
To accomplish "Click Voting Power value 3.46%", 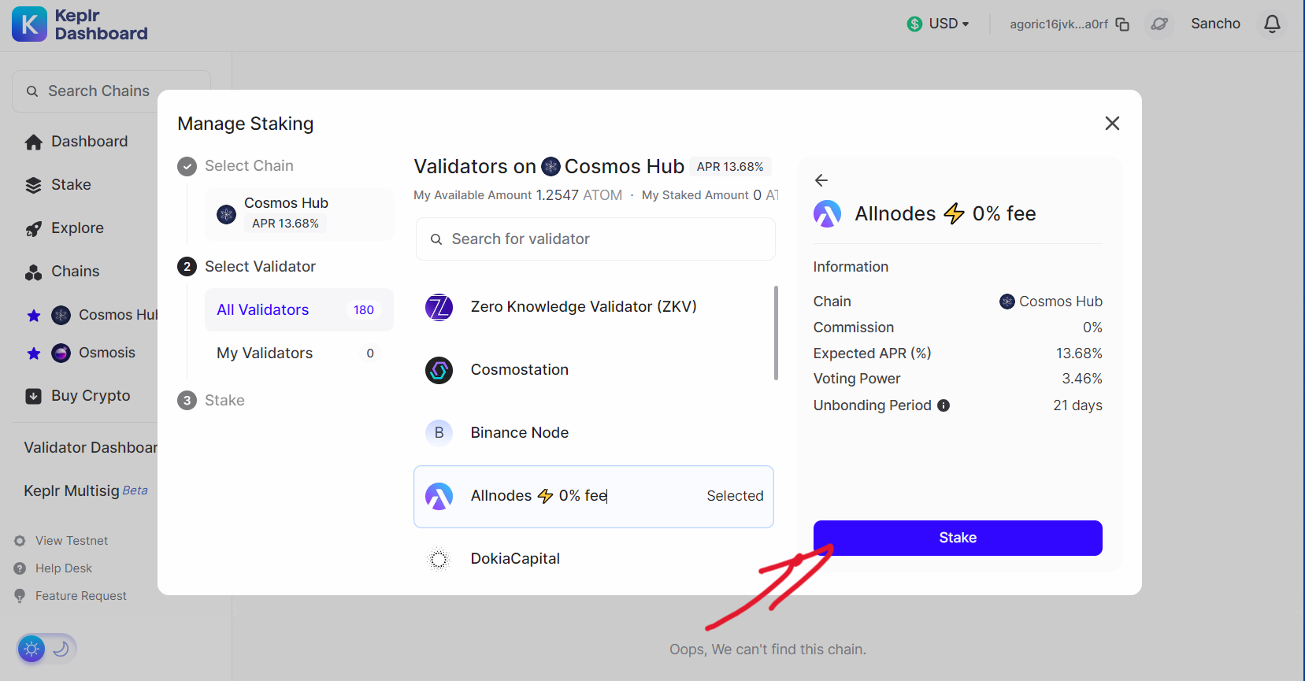I will click(1082, 379).
